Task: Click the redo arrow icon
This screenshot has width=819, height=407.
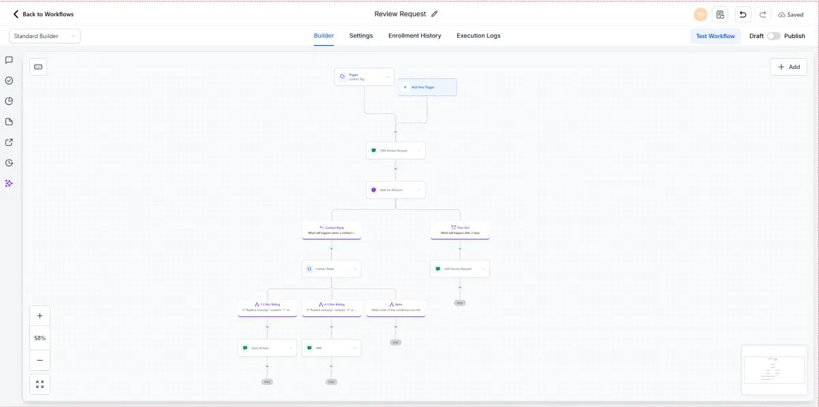Action: point(763,14)
